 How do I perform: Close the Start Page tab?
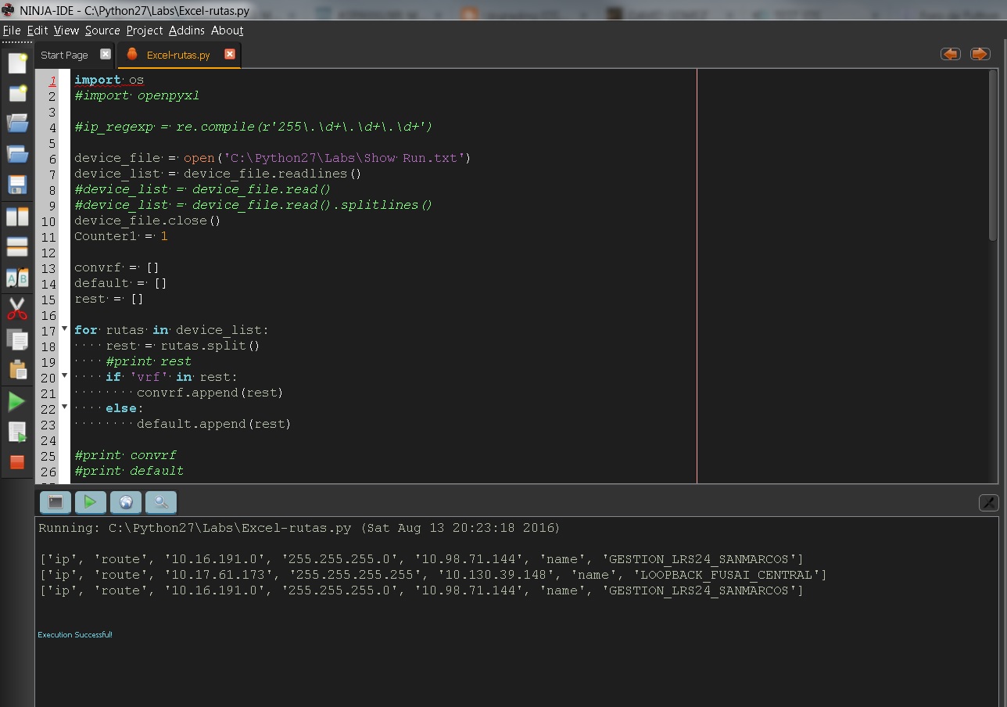tap(106, 54)
